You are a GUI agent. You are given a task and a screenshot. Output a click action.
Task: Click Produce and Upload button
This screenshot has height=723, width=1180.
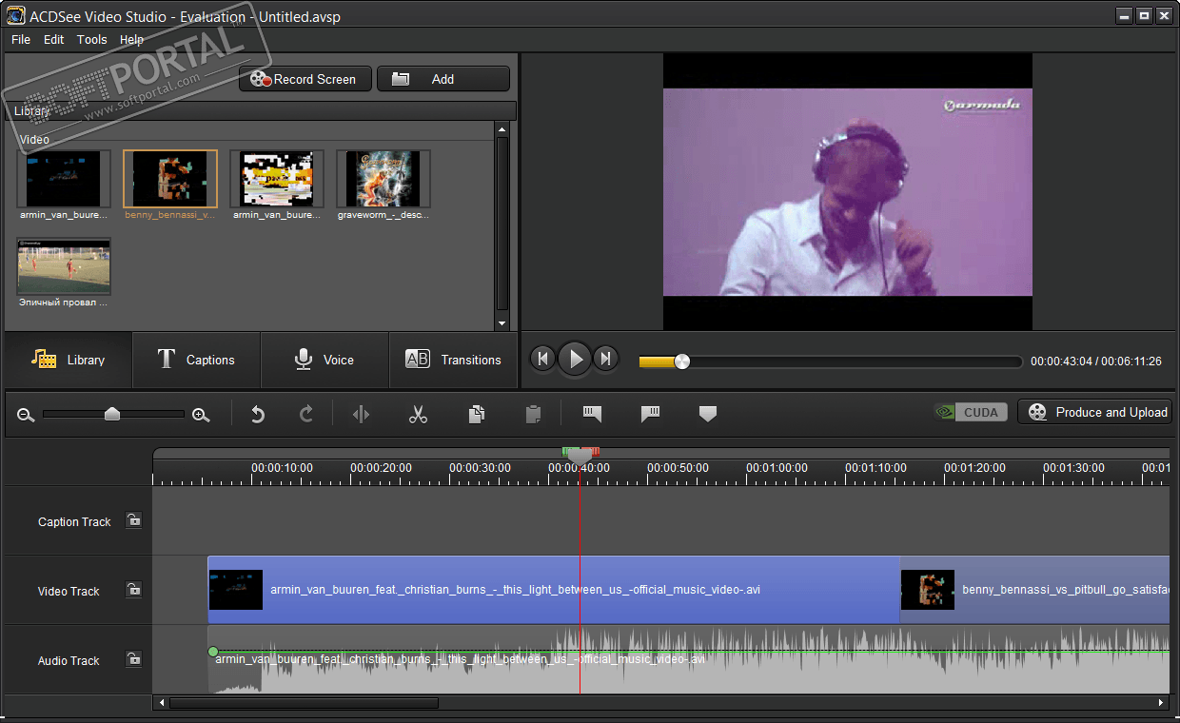[1094, 412]
